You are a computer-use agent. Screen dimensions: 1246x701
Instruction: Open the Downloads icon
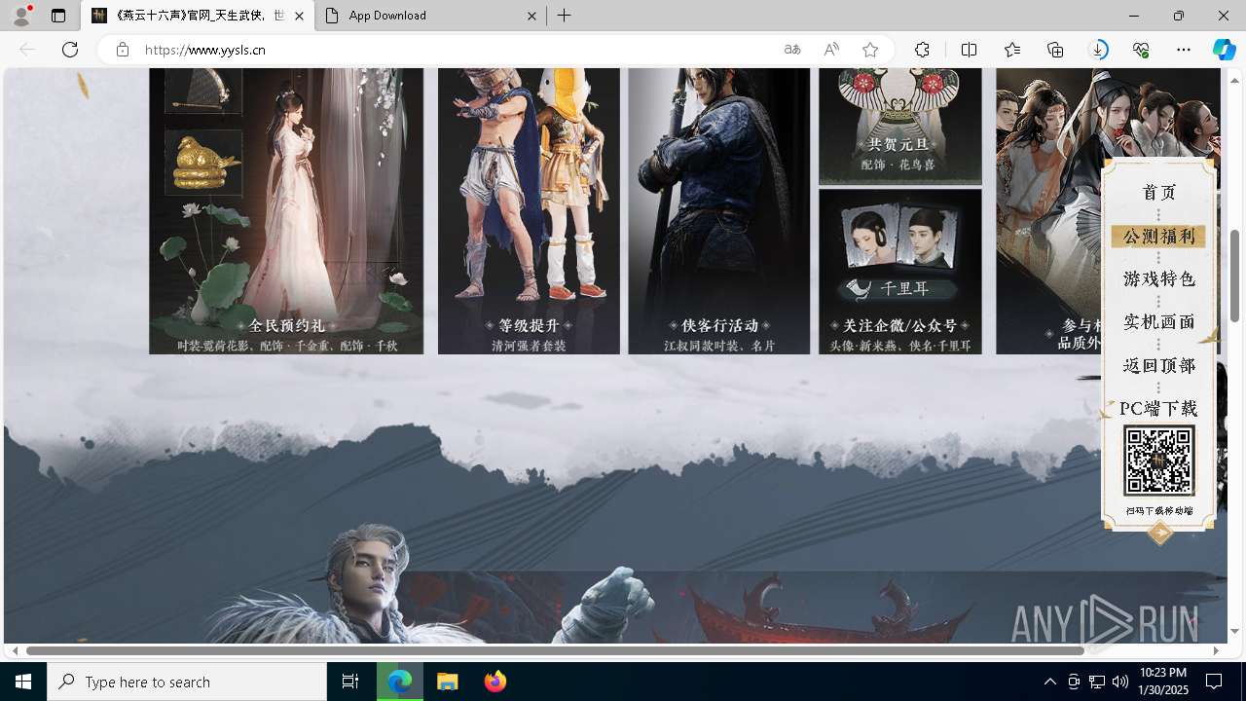point(1098,50)
